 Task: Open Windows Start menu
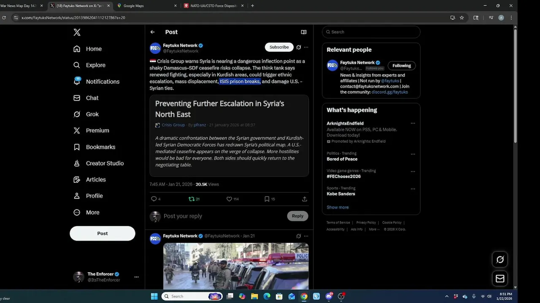pos(154,296)
